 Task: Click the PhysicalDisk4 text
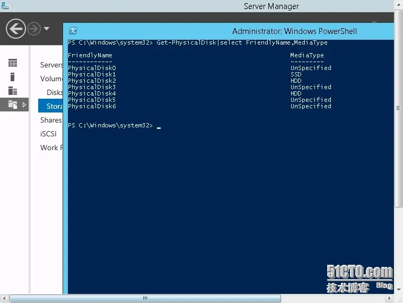click(92, 93)
